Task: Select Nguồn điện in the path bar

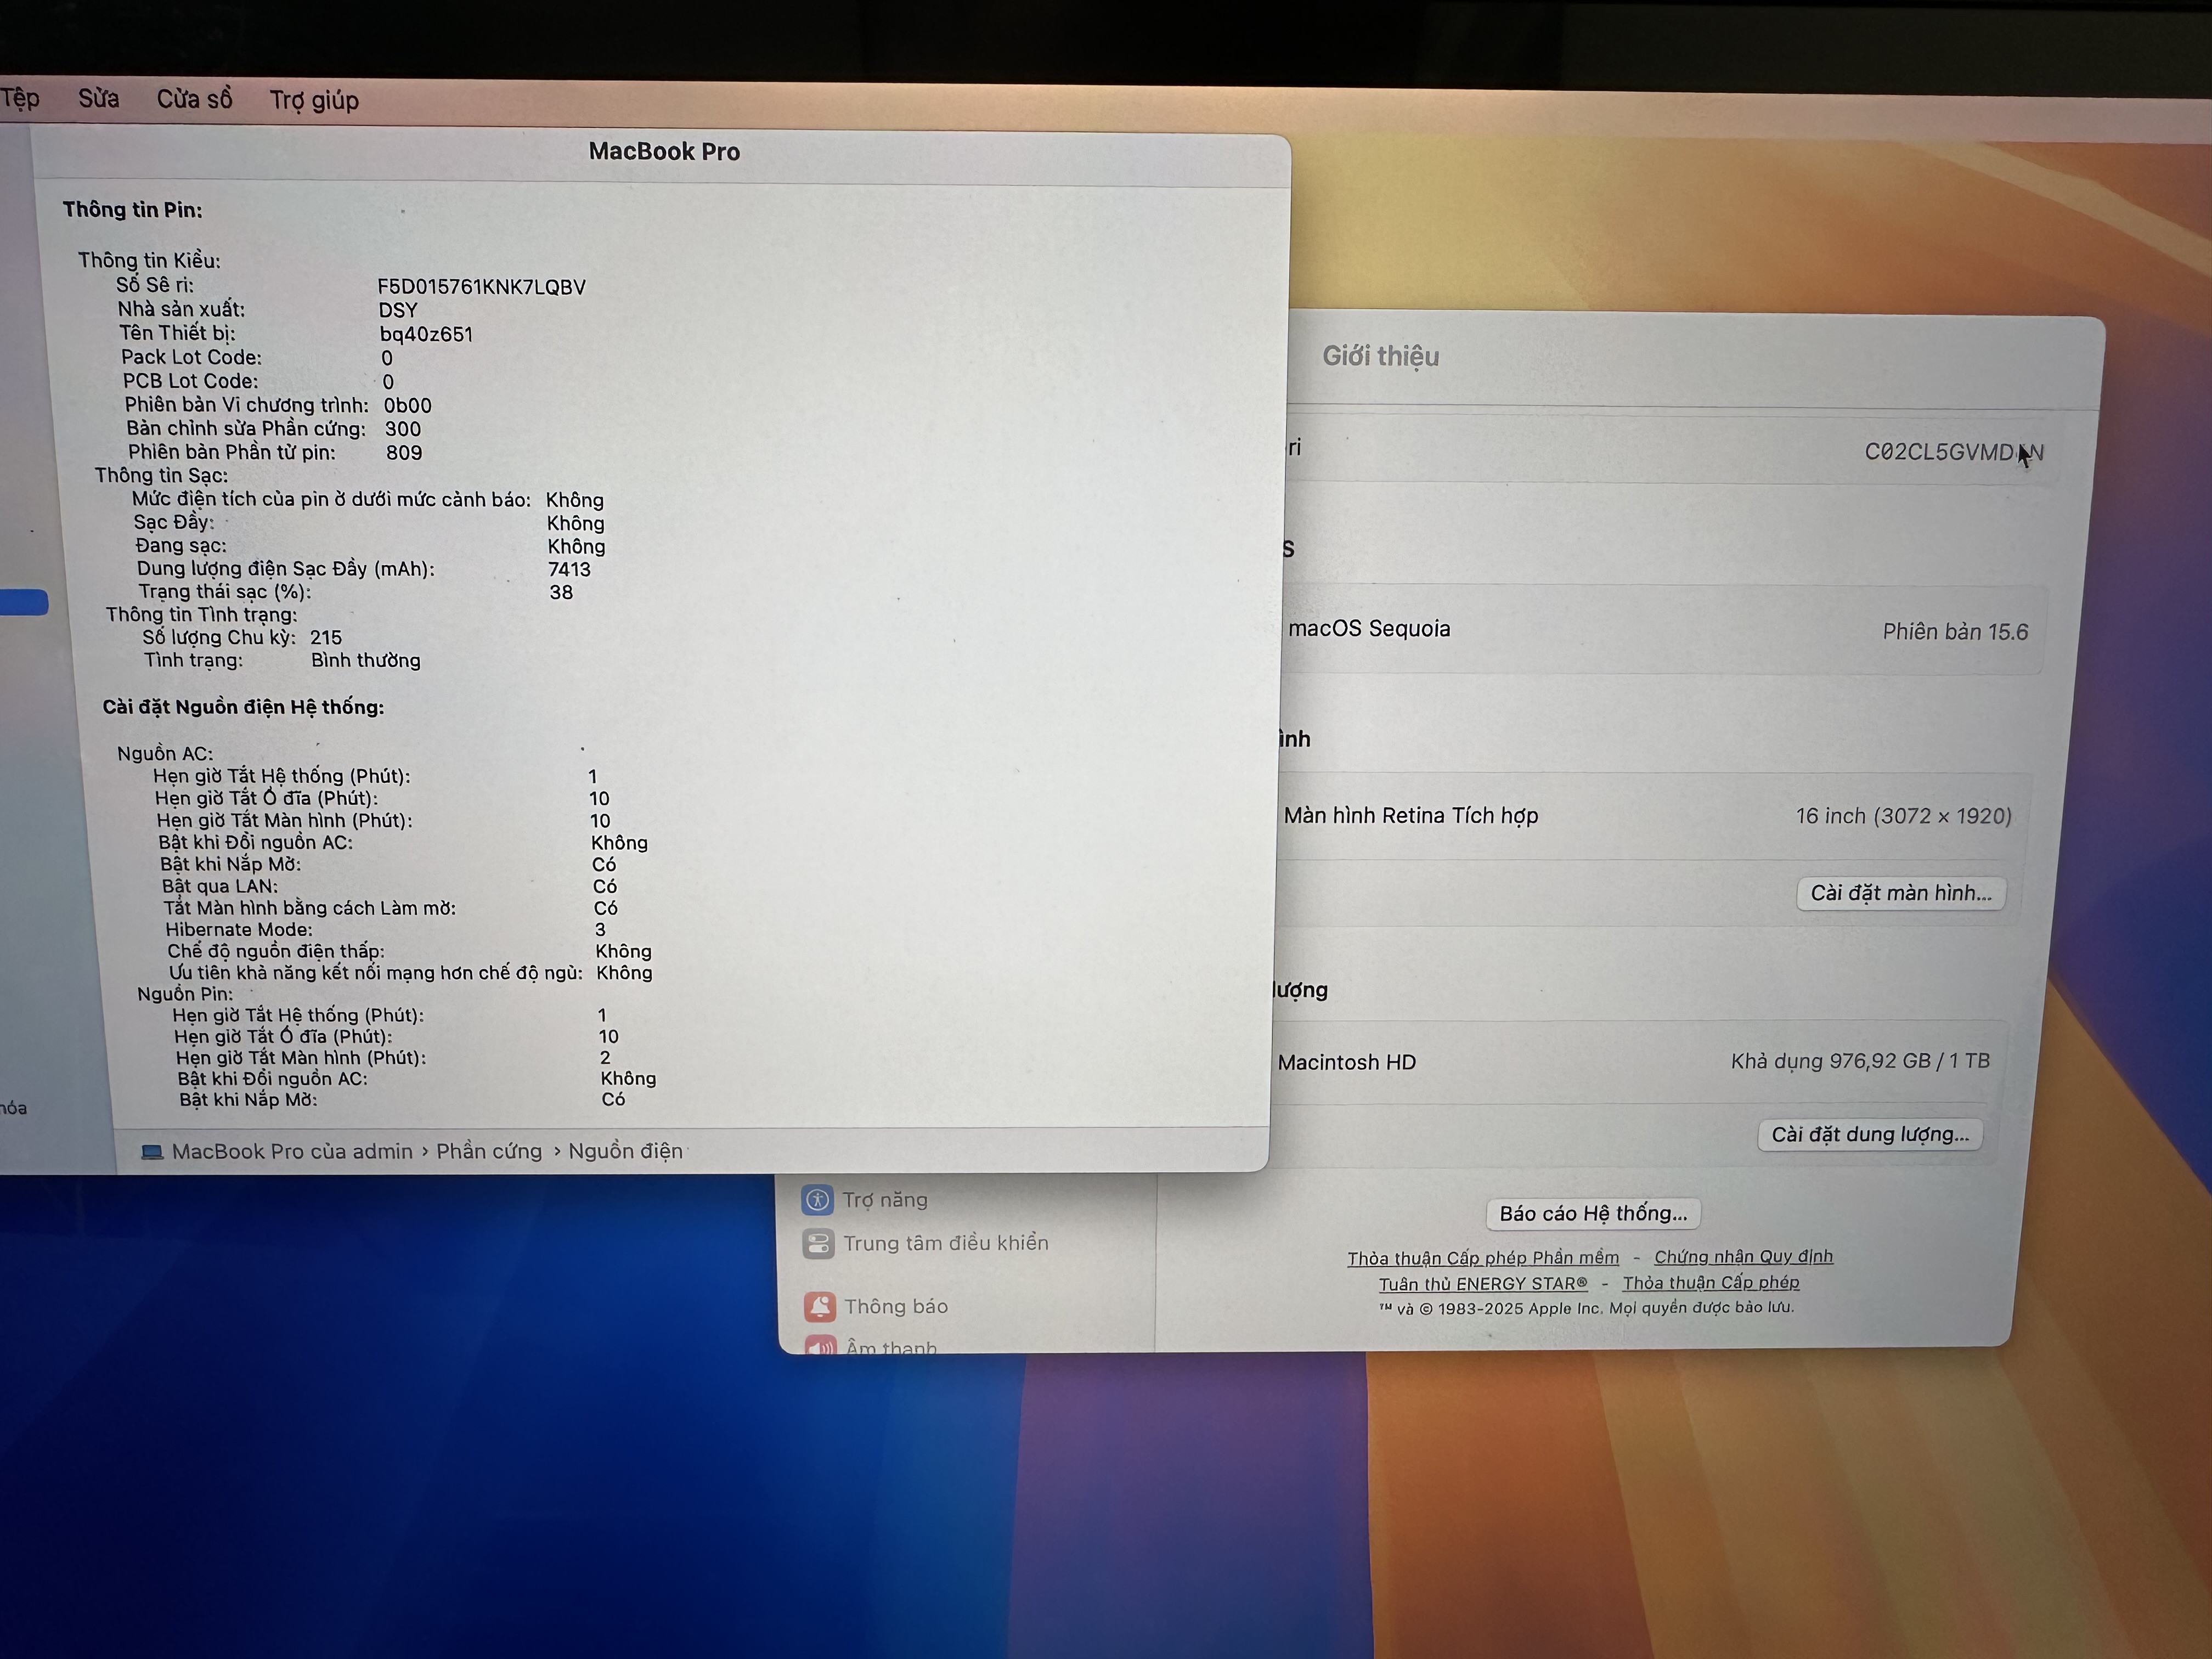Action: 625,1151
